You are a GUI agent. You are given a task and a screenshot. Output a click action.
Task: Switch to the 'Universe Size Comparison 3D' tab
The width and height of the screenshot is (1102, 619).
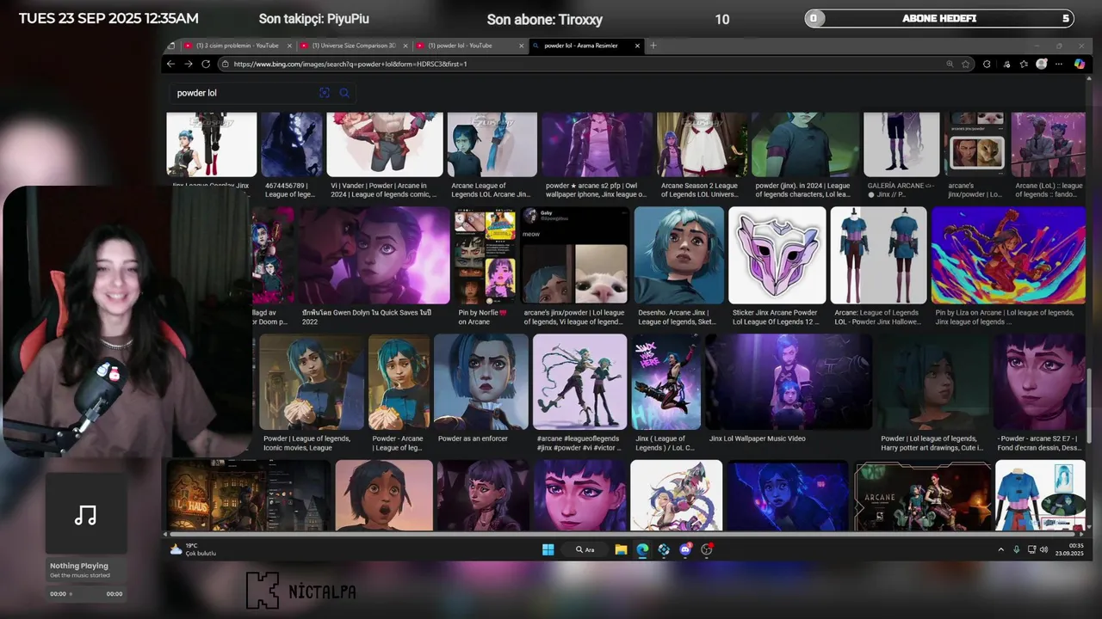coord(353,46)
